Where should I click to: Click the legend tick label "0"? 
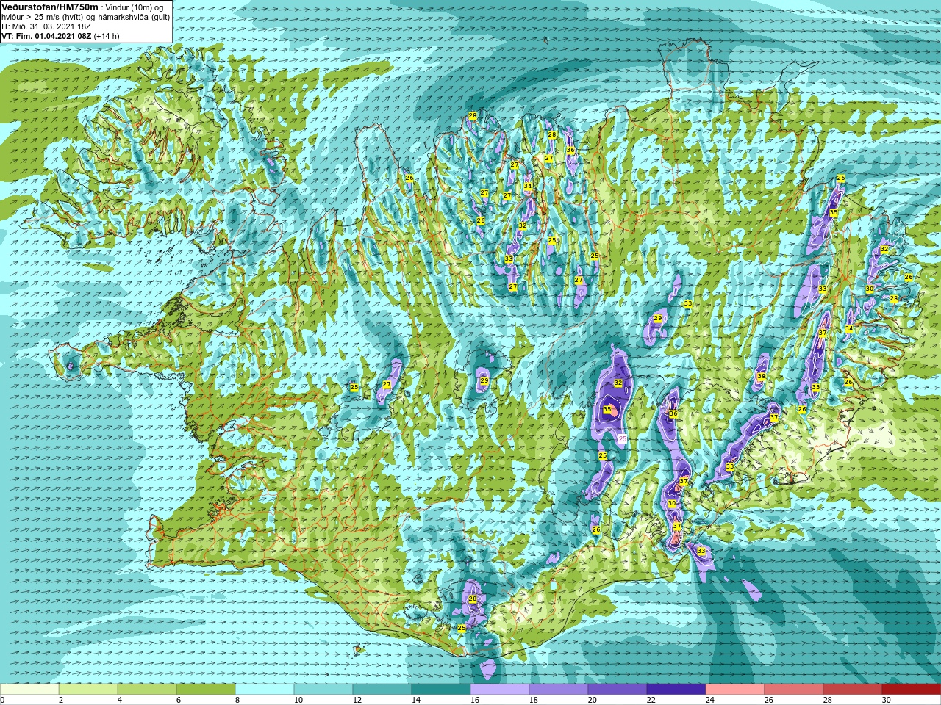click(x=3, y=701)
